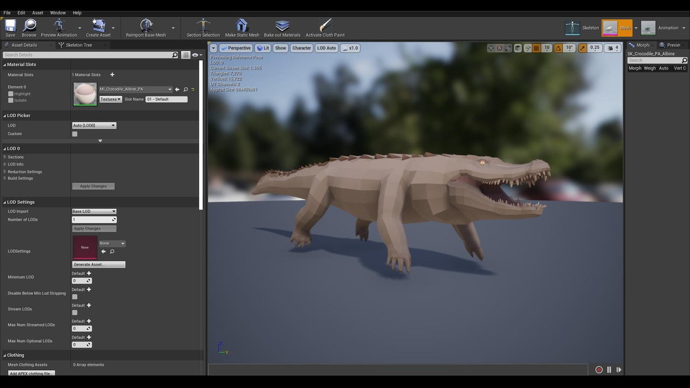Expand Reduction Settings row
690x388 pixels.
click(x=5, y=171)
